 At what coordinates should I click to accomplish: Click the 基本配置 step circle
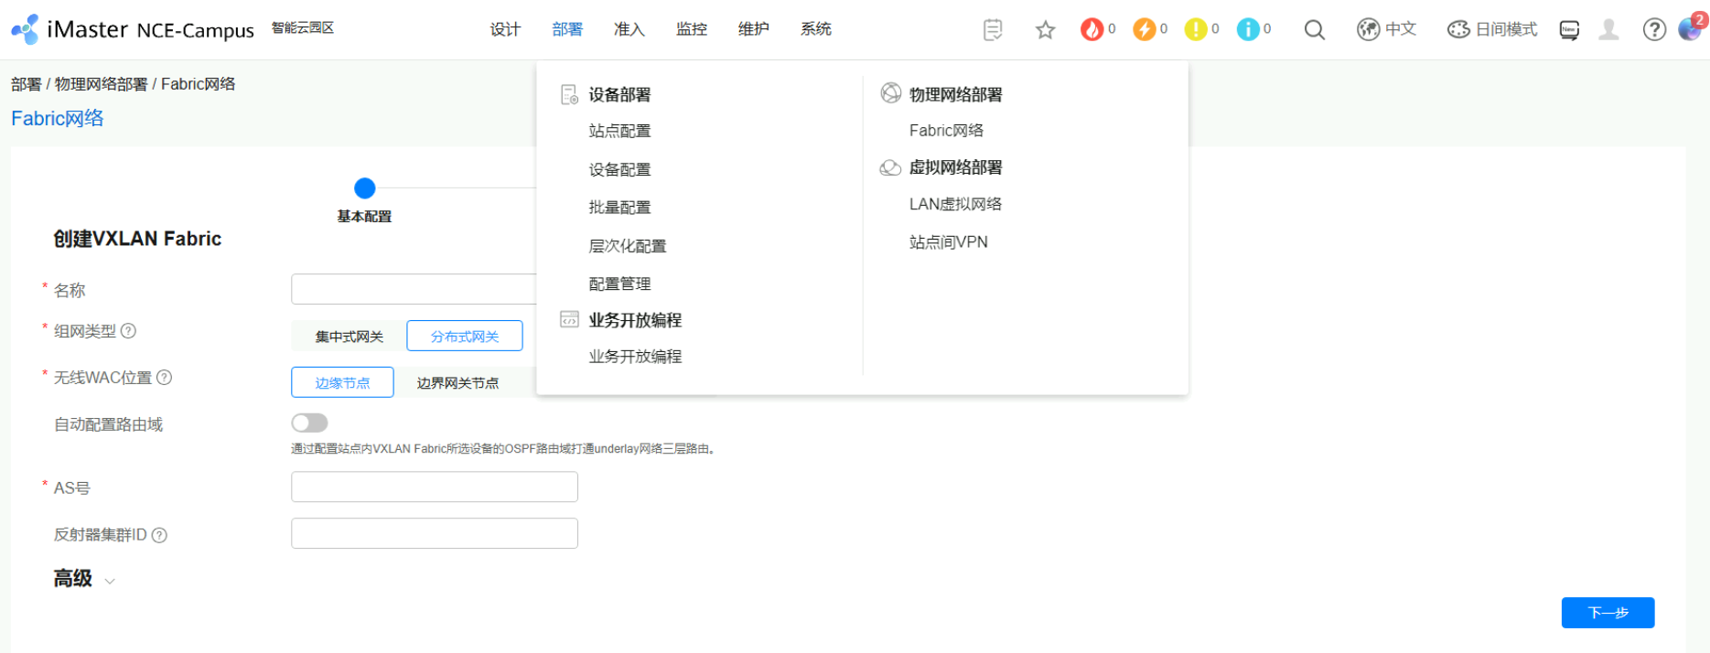click(364, 188)
